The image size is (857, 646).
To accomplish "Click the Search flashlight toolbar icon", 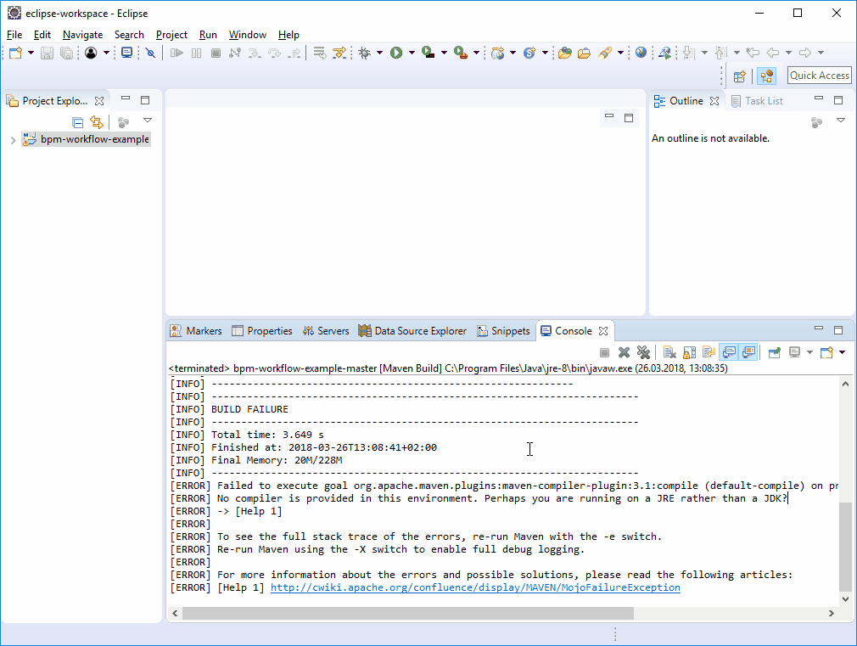I will [x=604, y=53].
